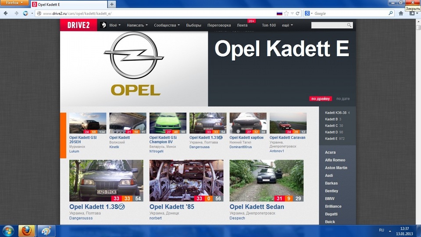Sort by по дате
Image resolution: width=421 pixels, height=237 pixels.
point(343,99)
